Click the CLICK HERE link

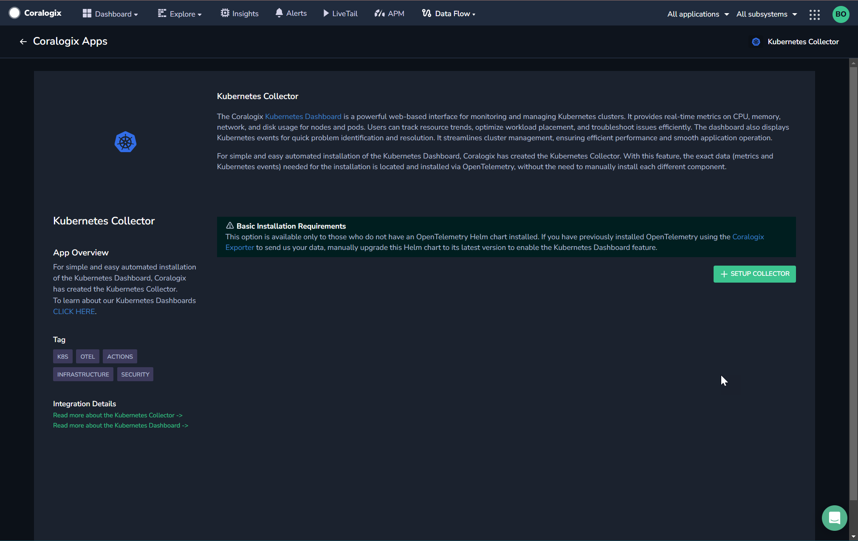pos(74,312)
